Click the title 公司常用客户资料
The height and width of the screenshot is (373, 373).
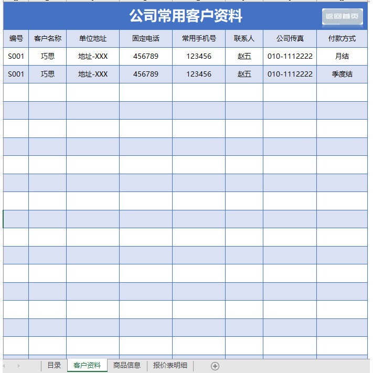pos(186,16)
